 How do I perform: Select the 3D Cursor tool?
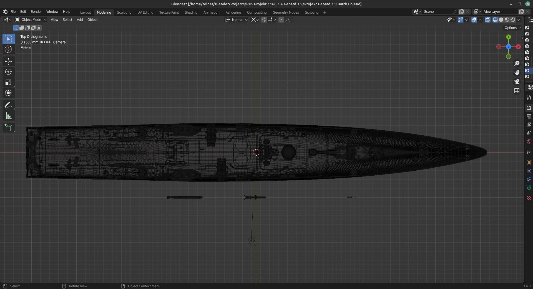click(x=8, y=49)
